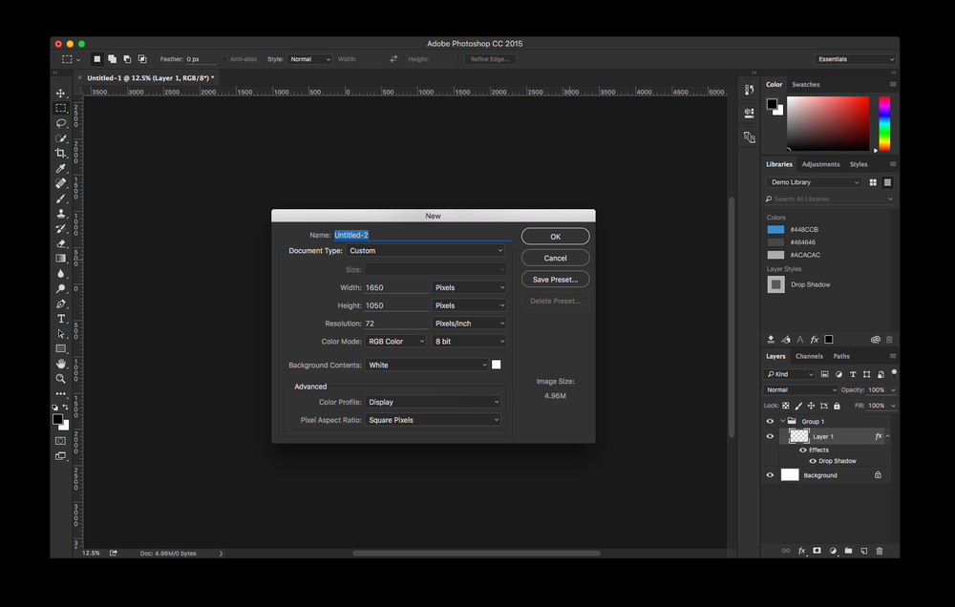Image resolution: width=955 pixels, height=607 pixels.
Task: Select the Lasso tool
Action: [61, 123]
